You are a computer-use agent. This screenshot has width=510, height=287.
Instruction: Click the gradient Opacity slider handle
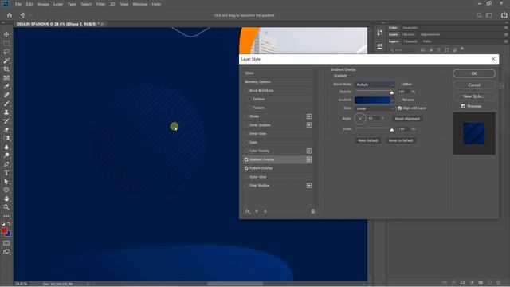point(392,92)
